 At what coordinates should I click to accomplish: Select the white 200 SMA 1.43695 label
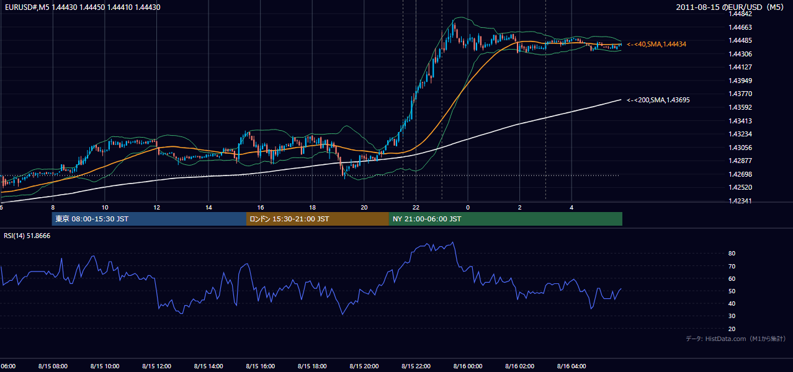(658, 100)
